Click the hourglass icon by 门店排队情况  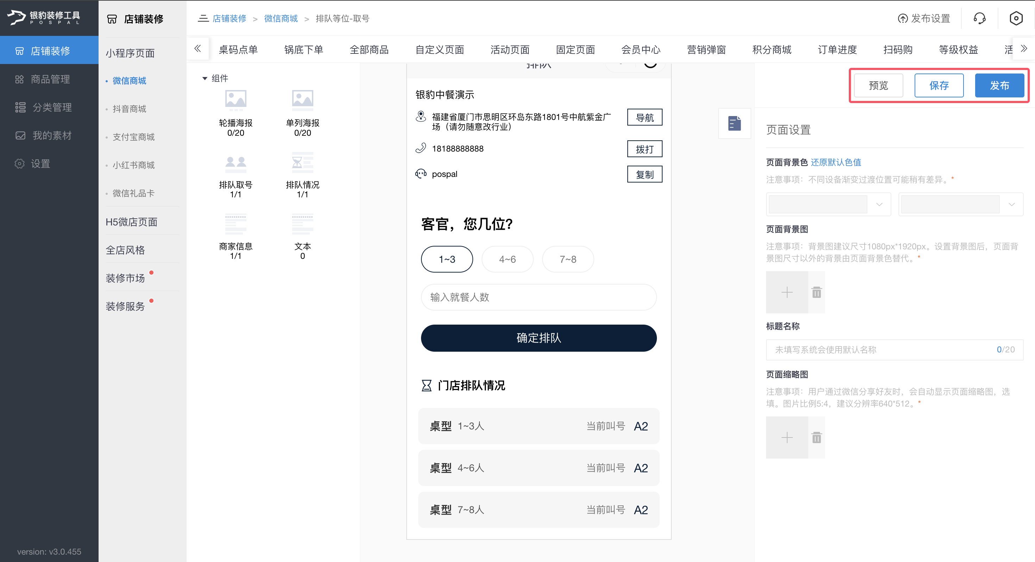click(426, 385)
